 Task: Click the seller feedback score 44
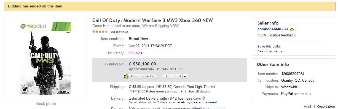point(286,29)
